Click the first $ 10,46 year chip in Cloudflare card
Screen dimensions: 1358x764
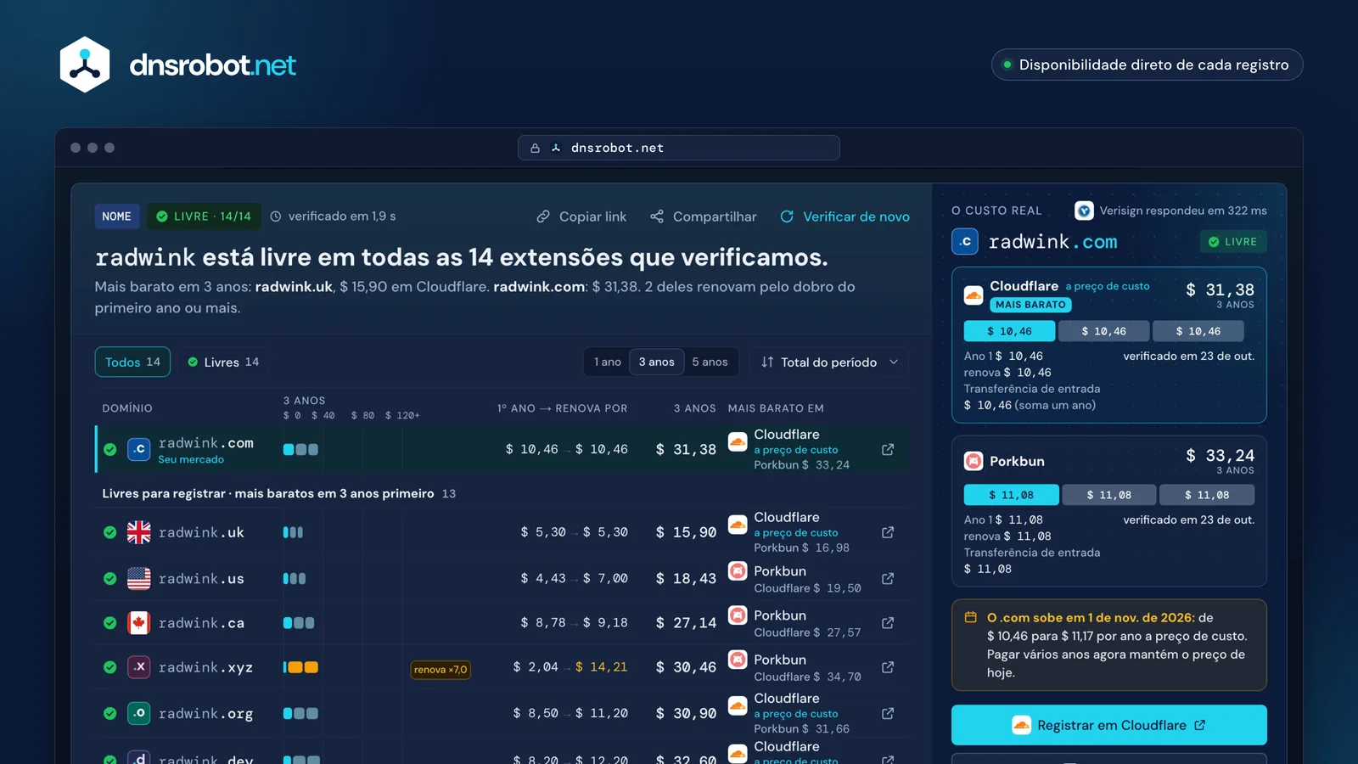1009,331
